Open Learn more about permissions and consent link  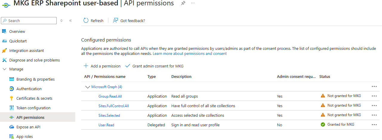[190, 54]
